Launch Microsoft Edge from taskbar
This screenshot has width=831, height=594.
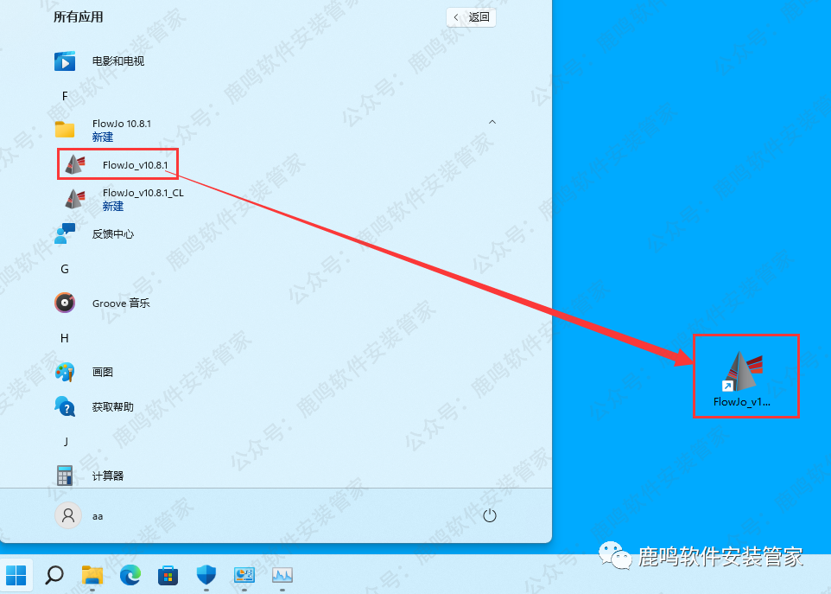(x=130, y=575)
